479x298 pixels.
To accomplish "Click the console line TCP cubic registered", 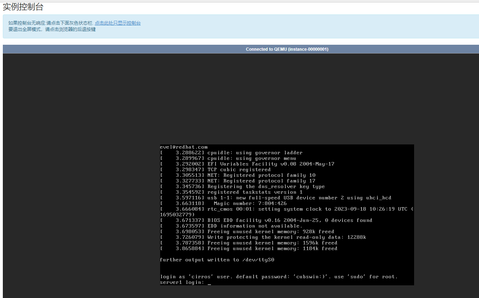I will (216, 170).
